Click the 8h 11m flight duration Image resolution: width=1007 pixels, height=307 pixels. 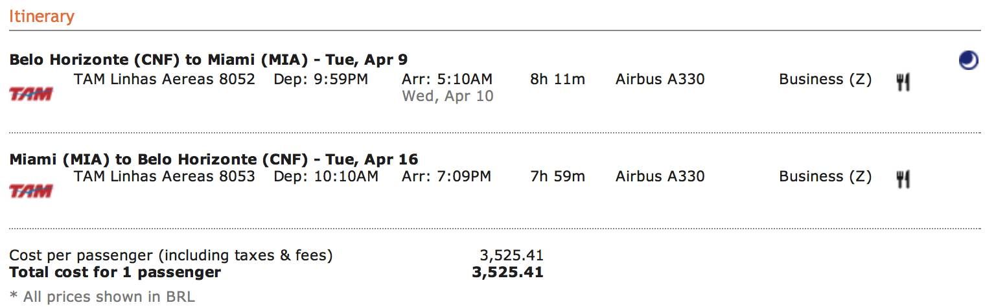[557, 80]
